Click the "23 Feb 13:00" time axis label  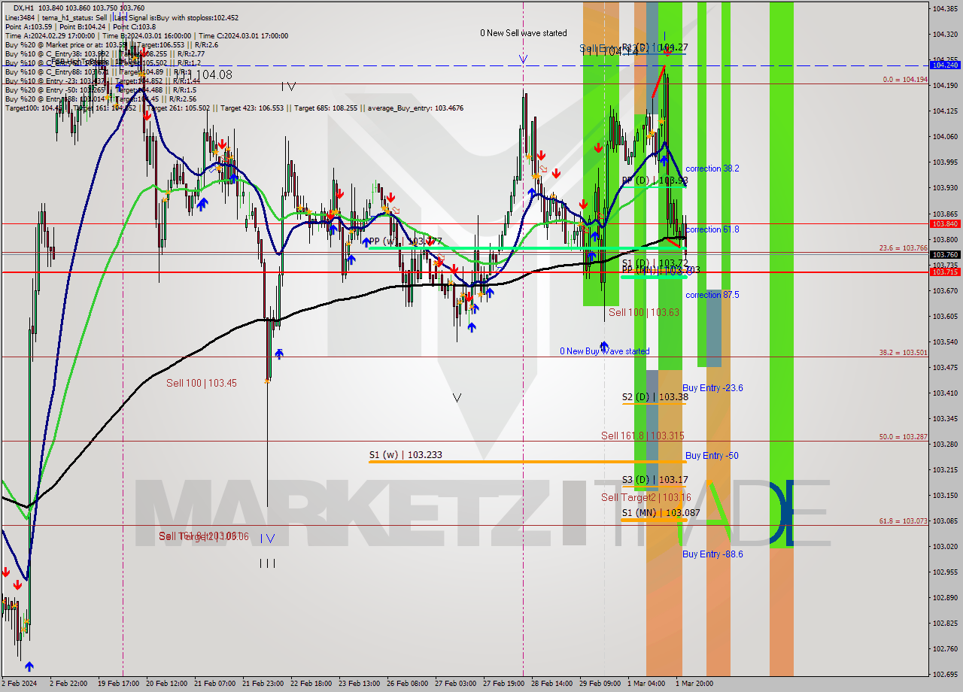(x=358, y=684)
